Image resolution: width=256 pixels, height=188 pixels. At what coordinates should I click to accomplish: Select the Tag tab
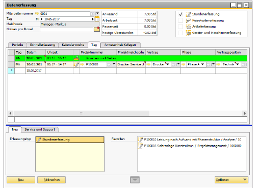pyautogui.click(x=94, y=45)
